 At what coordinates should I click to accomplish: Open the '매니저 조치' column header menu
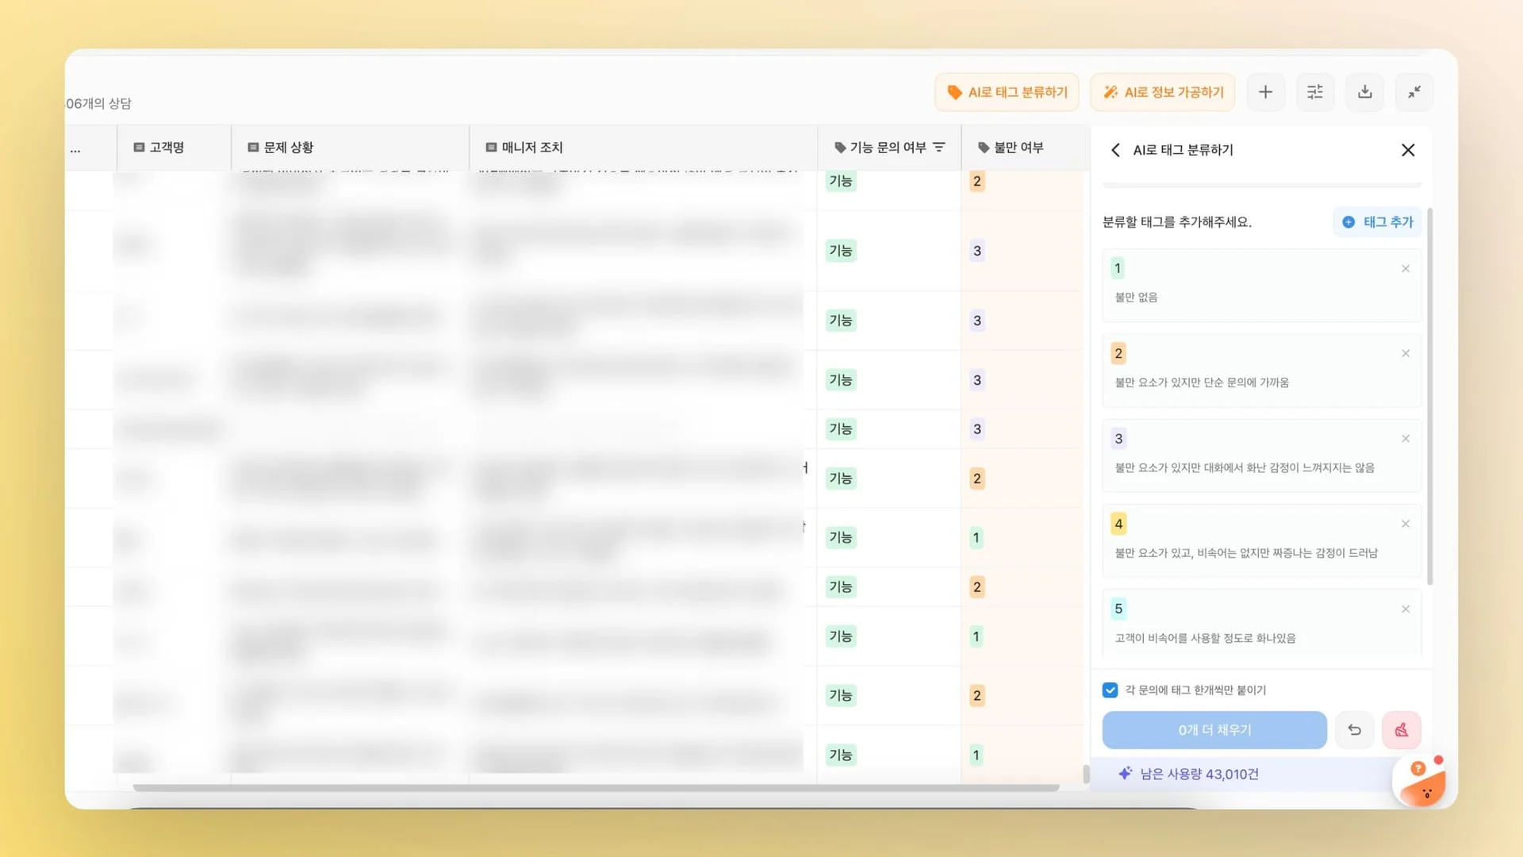tap(531, 148)
